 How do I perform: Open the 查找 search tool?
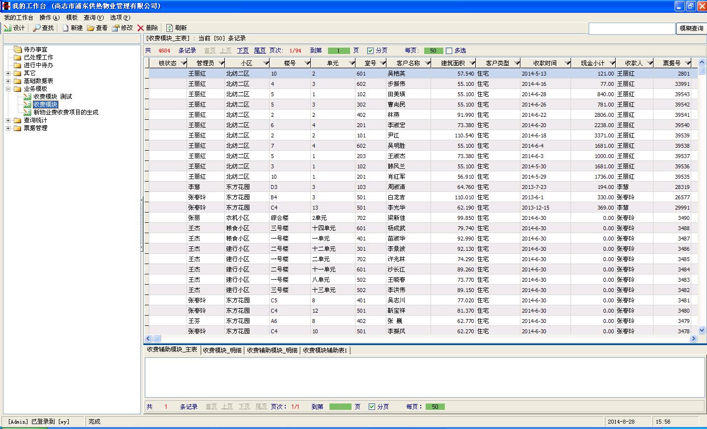point(37,28)
